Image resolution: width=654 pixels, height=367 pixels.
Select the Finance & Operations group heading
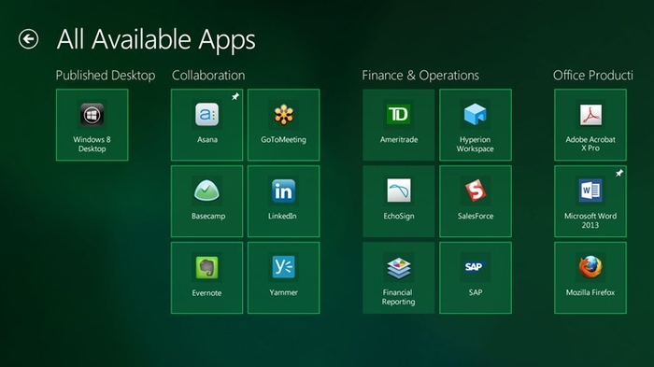click(x=420, y=75)
